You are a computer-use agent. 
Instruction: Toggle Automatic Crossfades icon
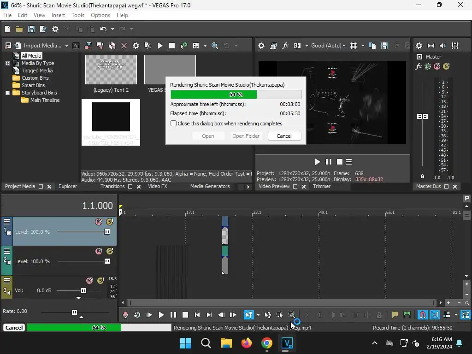[x=435, y=315]
